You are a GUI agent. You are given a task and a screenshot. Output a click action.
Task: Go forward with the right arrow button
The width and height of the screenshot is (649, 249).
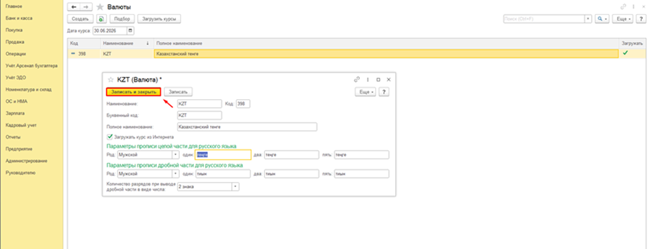(86, 7)
